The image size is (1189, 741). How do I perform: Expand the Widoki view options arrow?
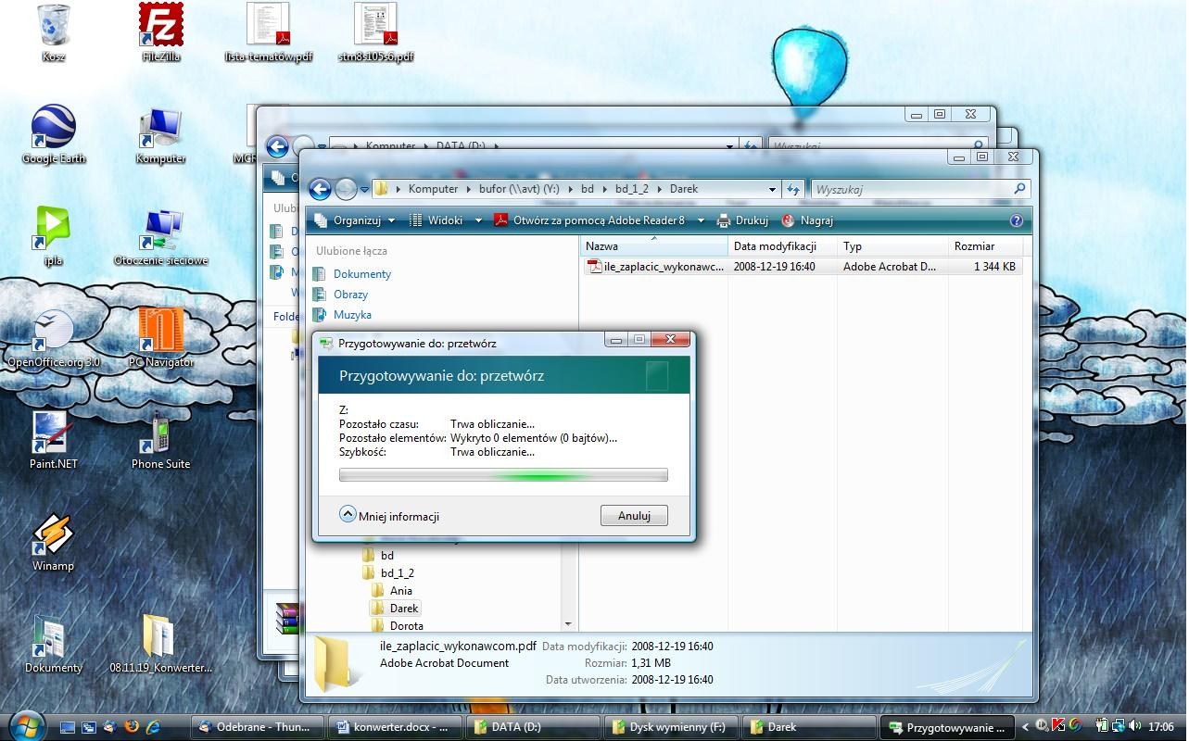pyautogui.click(x=478, y=220)
